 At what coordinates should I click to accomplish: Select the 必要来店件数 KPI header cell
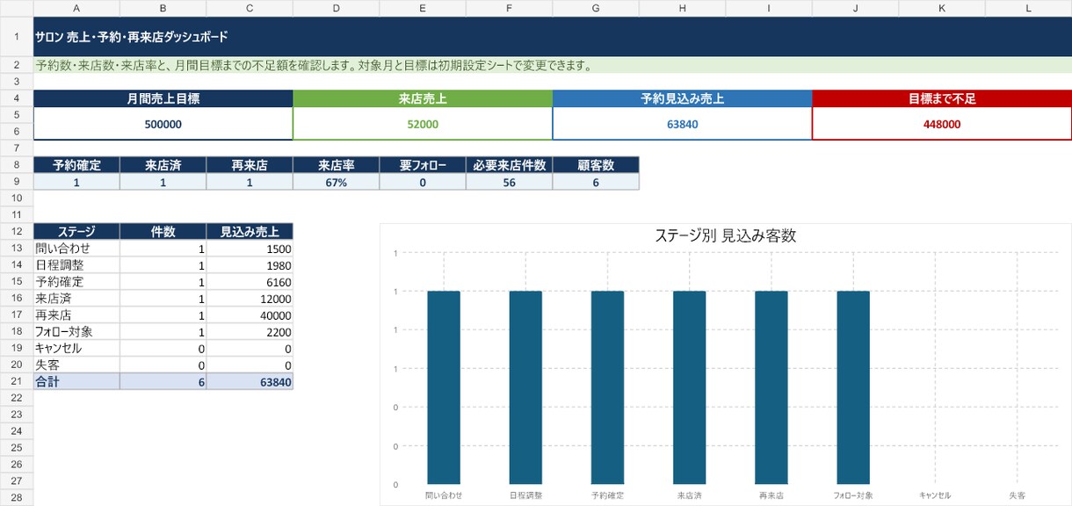[510, 165]
